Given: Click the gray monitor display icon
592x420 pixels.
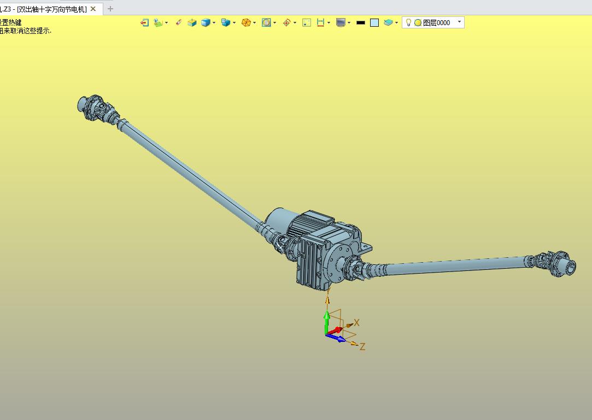Looking at the screenshot, I should coord(341,22).
